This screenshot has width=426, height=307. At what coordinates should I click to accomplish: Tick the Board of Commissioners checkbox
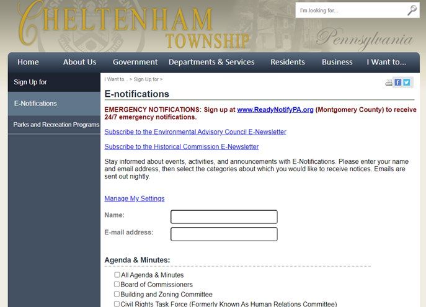coord(117,284)
